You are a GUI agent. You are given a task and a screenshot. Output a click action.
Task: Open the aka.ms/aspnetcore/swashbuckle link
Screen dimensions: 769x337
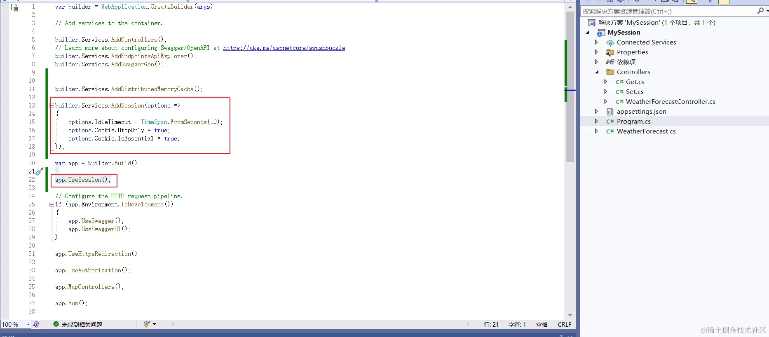[x=284, y=48]
